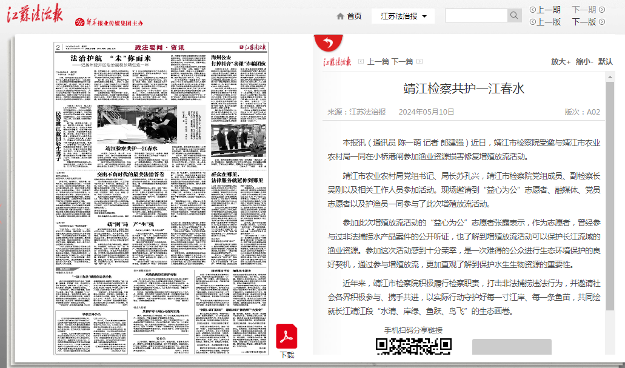Screen dimensions: 625x368
Task: Click left arrow icon beside 上一期
Action: [x=532, y=10]
